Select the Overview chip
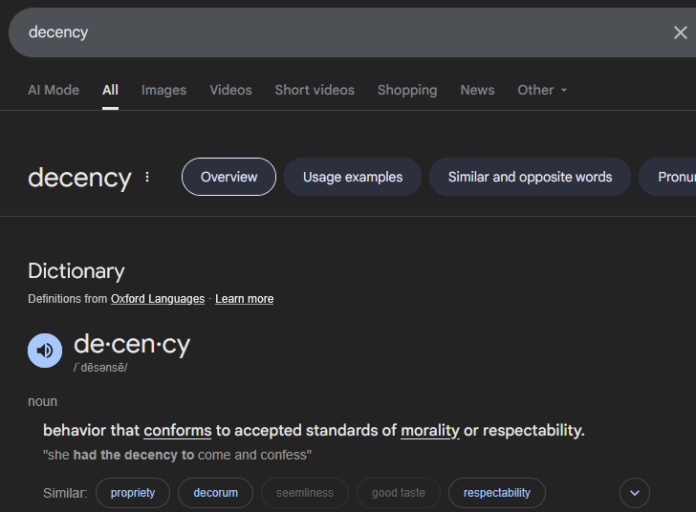696x512 pixels. 228,177
